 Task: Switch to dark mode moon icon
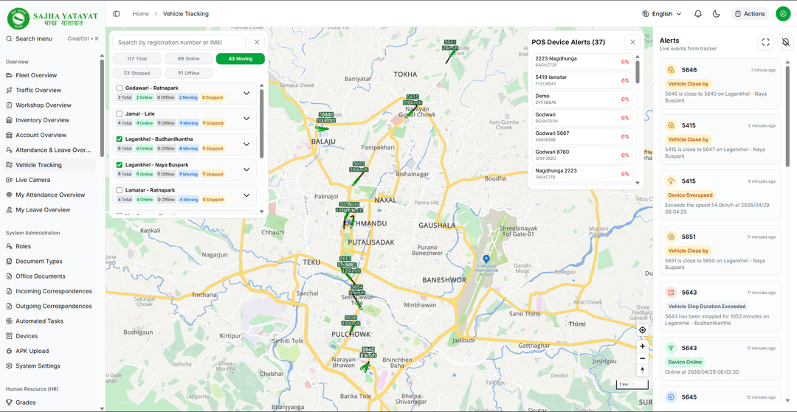click(716, 14)
